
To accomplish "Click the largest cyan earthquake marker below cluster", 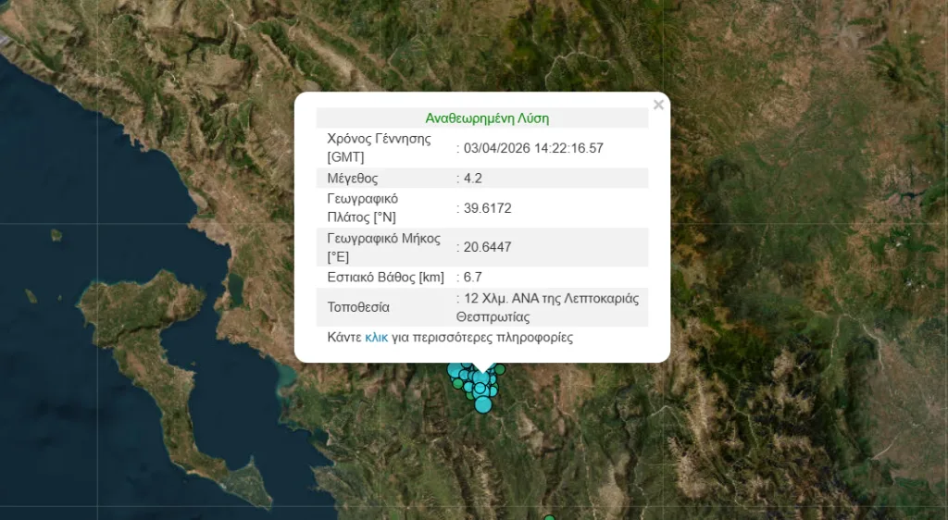I will [483, 404].
